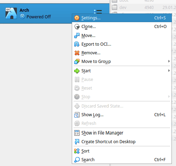Image resolution: width=176 pixels, height=166 pixels.
Task: Click the Powered Off state icon
Action: pyautogui.click(x=22, y=17)
